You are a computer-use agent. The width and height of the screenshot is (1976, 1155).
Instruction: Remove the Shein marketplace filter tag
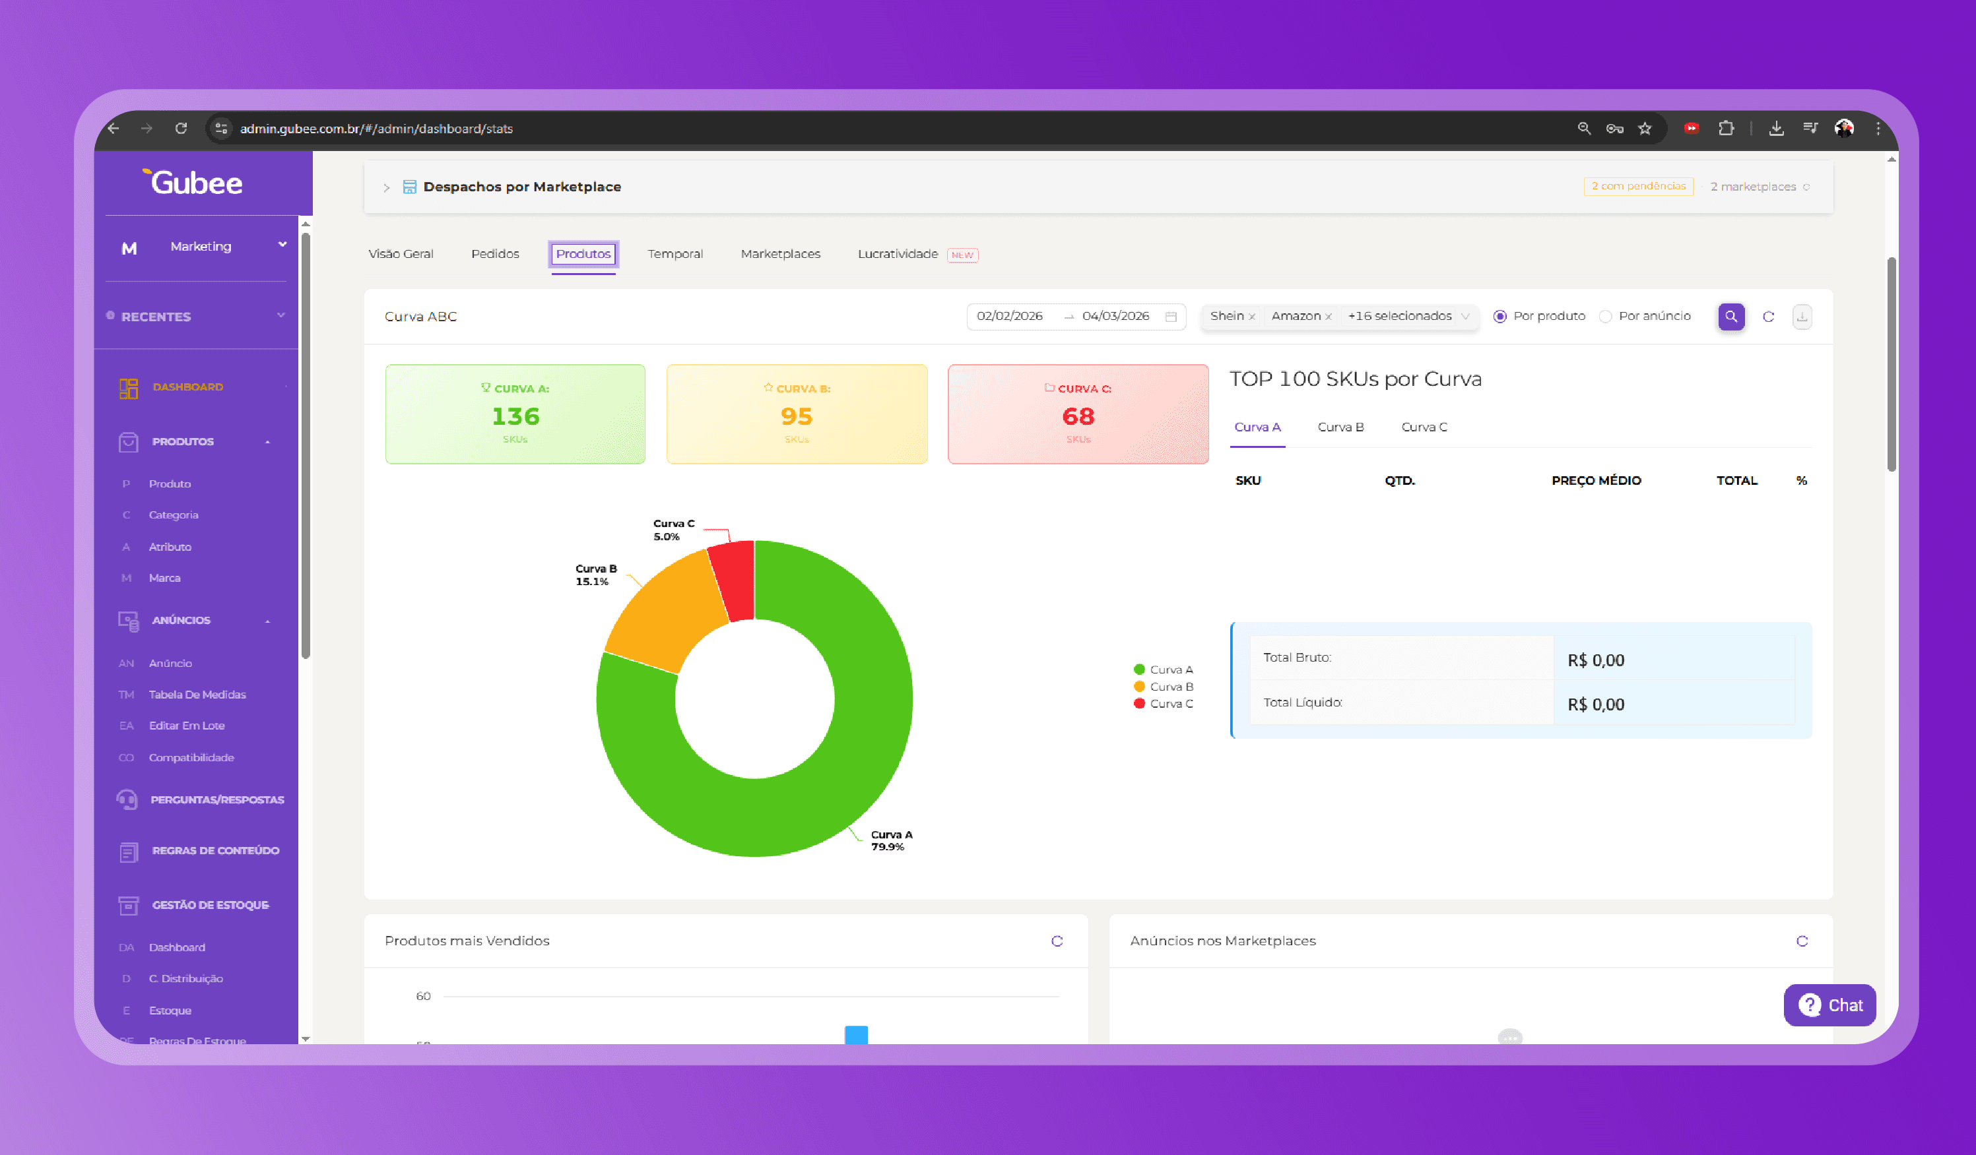click(x=1252, y=317)
